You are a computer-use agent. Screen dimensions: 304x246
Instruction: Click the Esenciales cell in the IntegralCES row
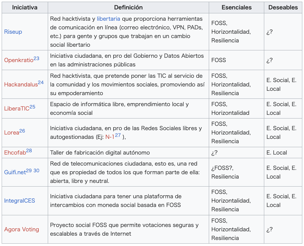pyautogui.click(x=237, y=201)
